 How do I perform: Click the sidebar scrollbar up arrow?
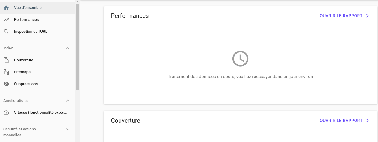pyautogui.click(x=78, y=2)
